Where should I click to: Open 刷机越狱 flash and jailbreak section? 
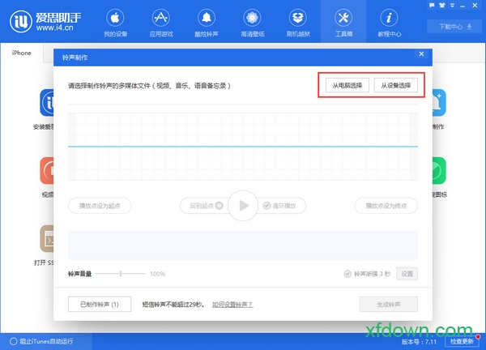[x=298, y=23]
